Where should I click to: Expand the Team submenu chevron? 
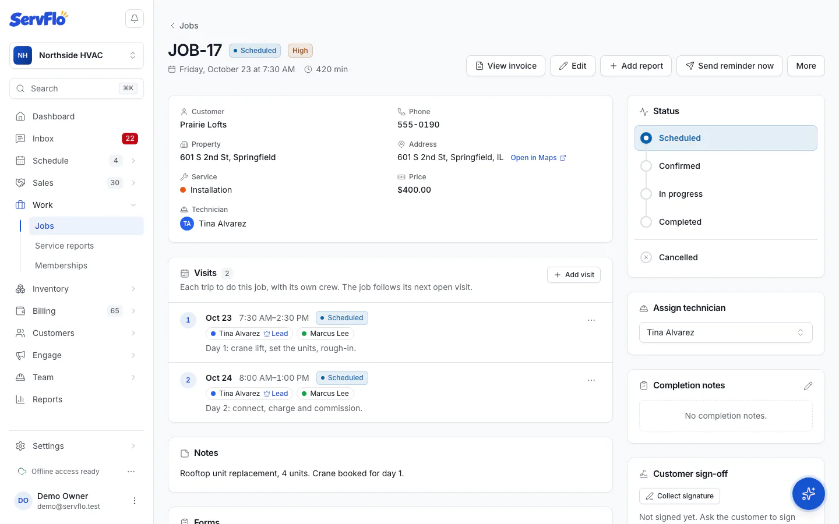133,377
